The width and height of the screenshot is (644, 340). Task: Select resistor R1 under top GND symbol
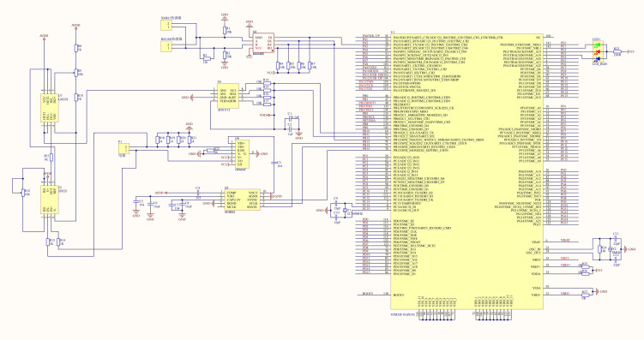coord(225,30)
